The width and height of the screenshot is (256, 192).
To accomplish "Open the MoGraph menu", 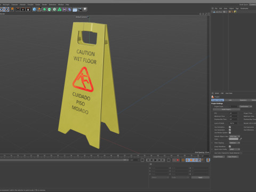I will [6, 5].
